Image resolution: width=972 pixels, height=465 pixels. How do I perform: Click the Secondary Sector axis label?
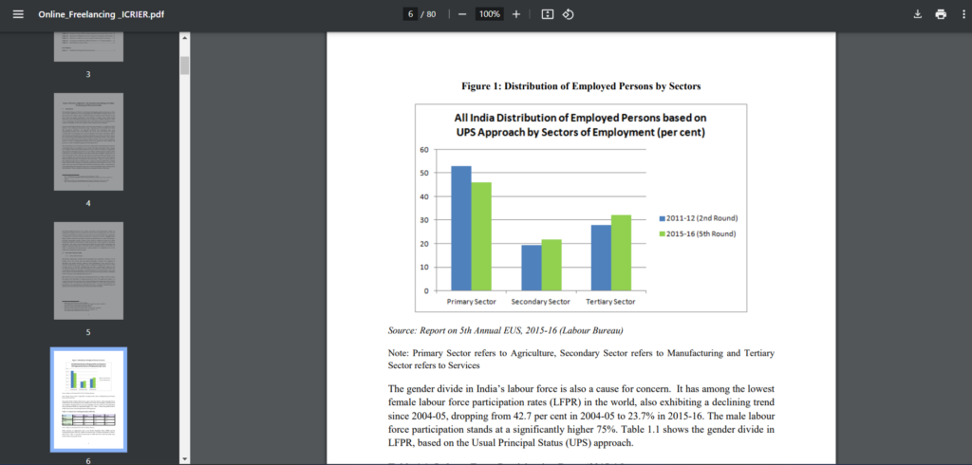tap(540, 302)
